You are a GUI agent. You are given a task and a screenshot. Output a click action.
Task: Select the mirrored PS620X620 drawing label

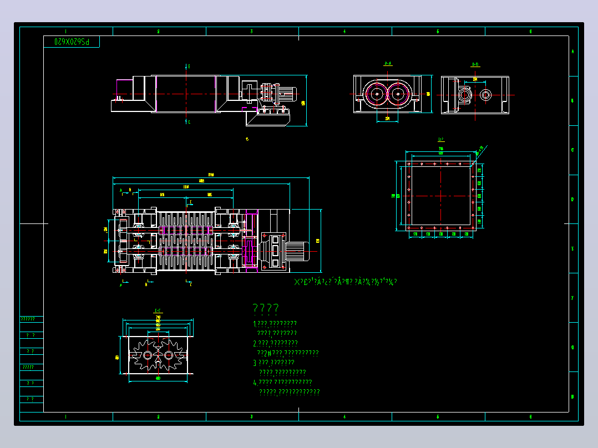coord(72,42)
